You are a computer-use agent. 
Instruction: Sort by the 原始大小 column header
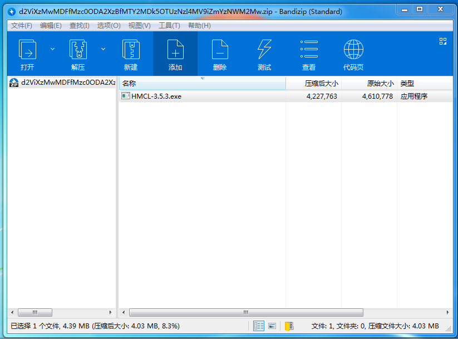point(369,84)
